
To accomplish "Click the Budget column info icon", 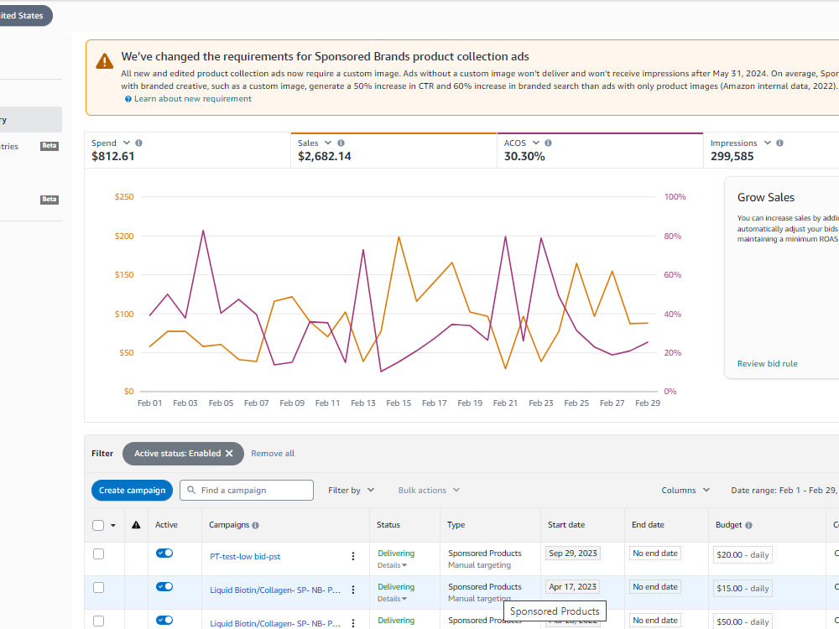I will click(x=748, y=525).
